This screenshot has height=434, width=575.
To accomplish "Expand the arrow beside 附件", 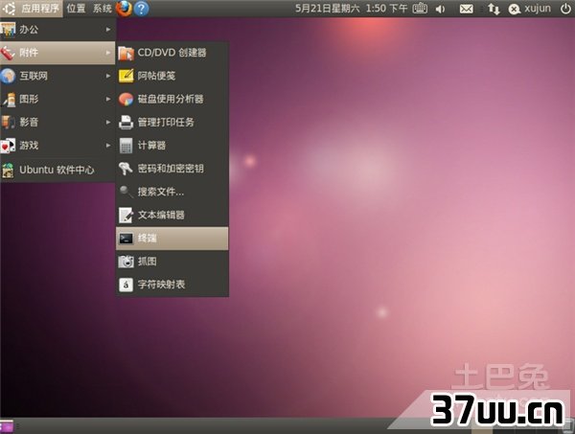I will (108, 53).
